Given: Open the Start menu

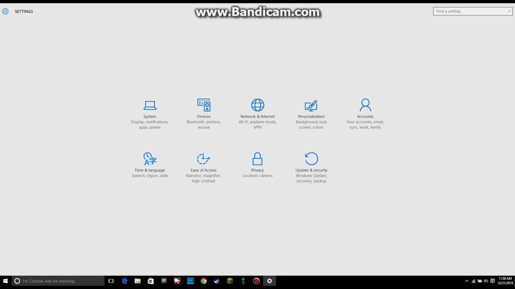Looking at the screenshot, I should click(x=5, y=281).
